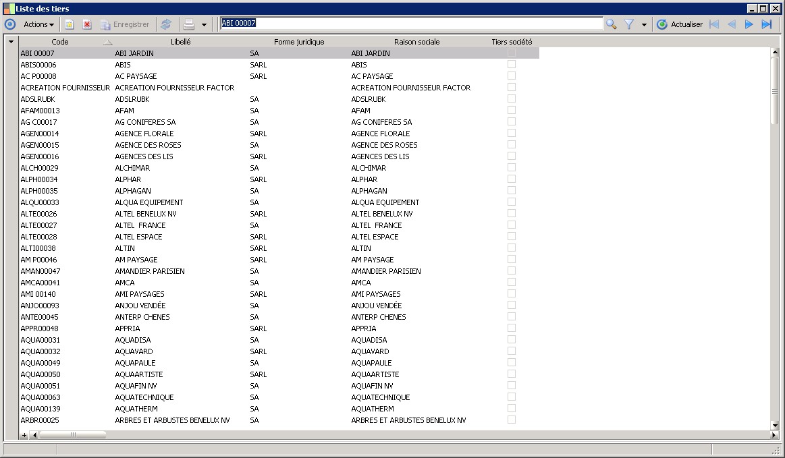Click the plus icon beside horizontal scrollbar

coord(24,435)
